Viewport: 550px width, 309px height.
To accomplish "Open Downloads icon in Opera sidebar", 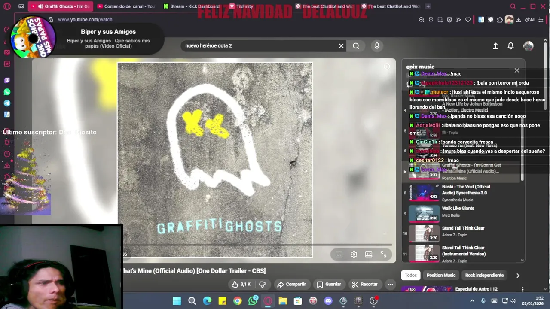I will (7, 165).
